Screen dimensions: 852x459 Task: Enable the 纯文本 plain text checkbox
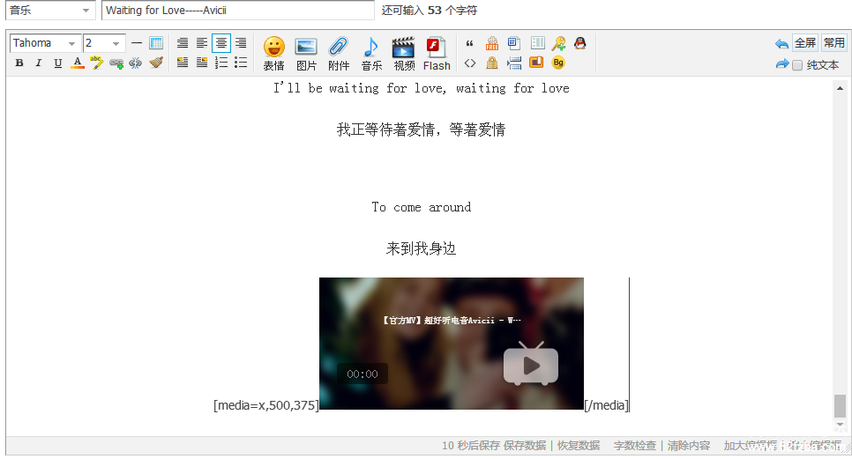[797, 65]
